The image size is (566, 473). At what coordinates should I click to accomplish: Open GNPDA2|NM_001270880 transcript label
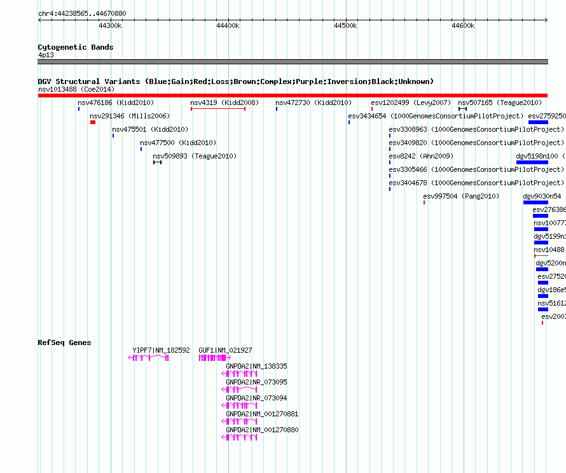262,430
